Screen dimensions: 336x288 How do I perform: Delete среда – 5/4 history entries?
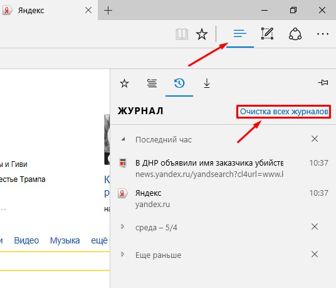coord(315,227)
